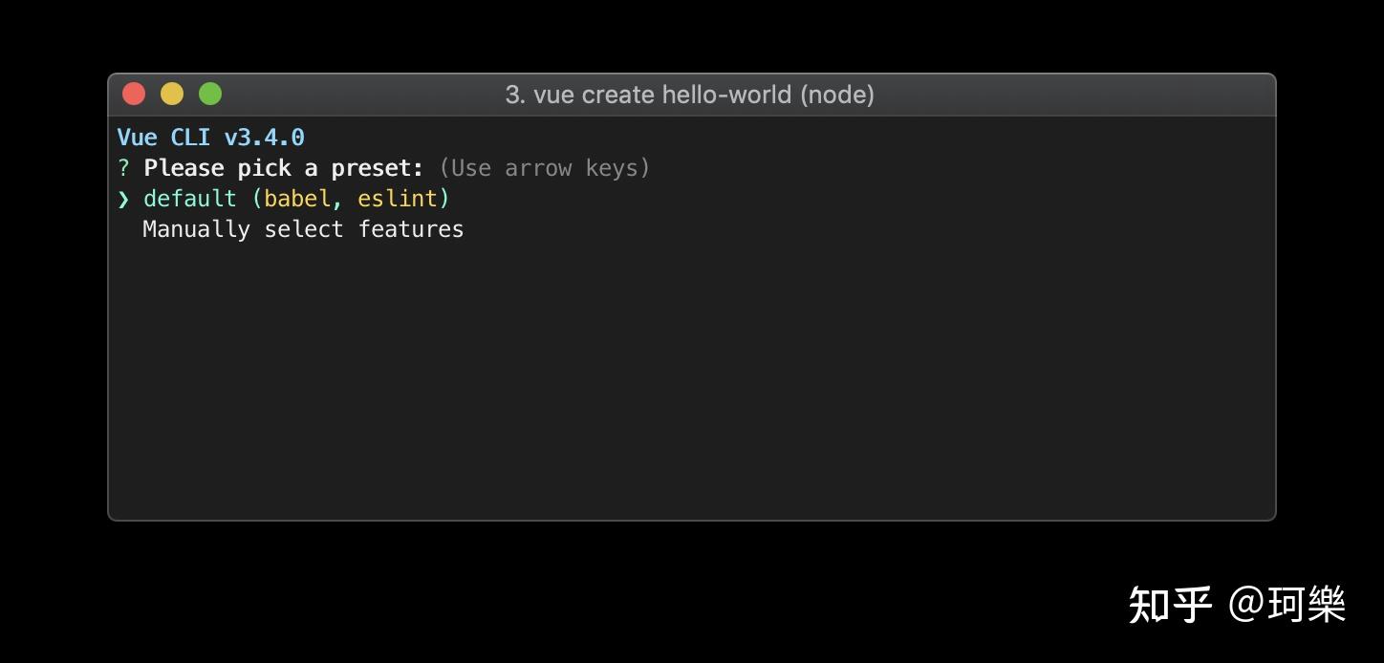Click the yellow 'eslint' word
The width and height of the screenshot is (1384, 663).
point(398,199)
